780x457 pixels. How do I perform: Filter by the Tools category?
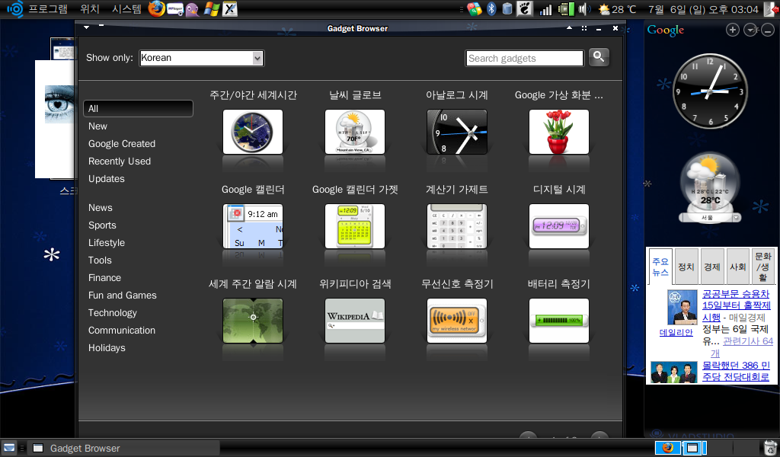100,260
